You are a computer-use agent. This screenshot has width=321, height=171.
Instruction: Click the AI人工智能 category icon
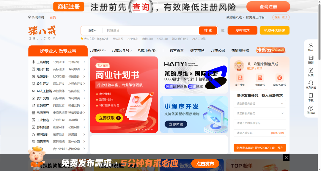(x=33, y=91)
